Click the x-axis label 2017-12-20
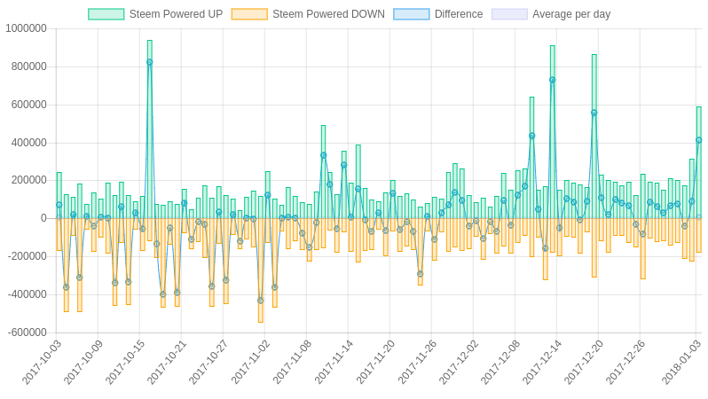 tap(584, 362)
